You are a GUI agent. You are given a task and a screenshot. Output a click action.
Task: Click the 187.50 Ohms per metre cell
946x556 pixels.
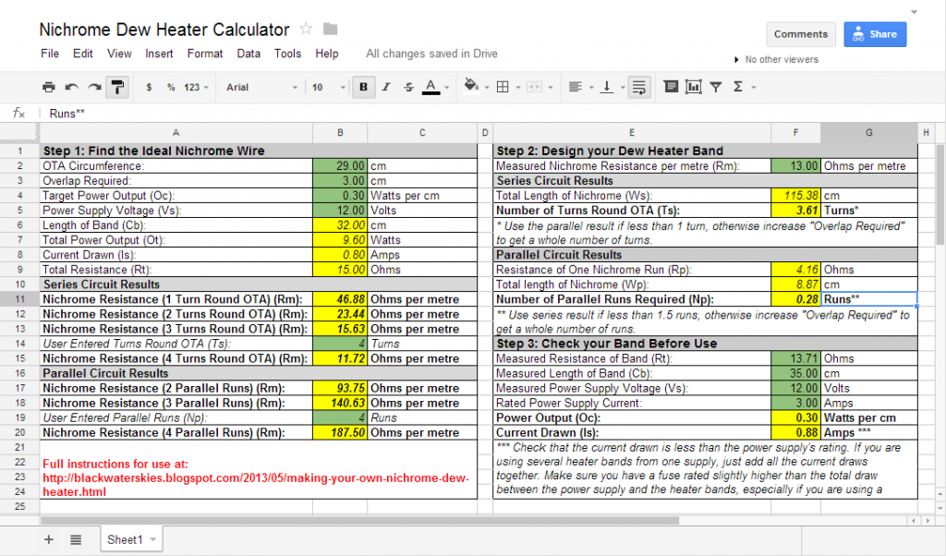point(340,432)
